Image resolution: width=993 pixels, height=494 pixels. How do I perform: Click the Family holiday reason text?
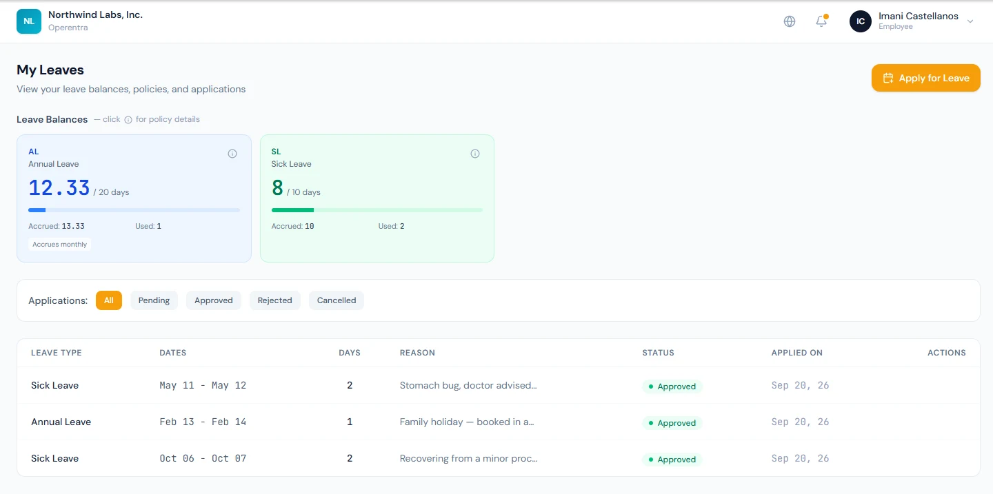[467, 422]
